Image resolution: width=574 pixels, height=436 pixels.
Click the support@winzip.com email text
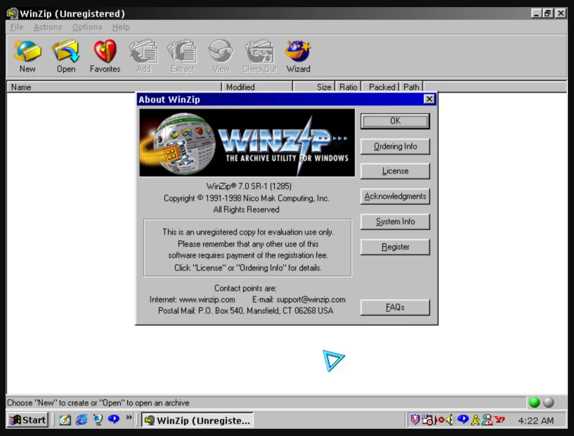coord(311,299)
